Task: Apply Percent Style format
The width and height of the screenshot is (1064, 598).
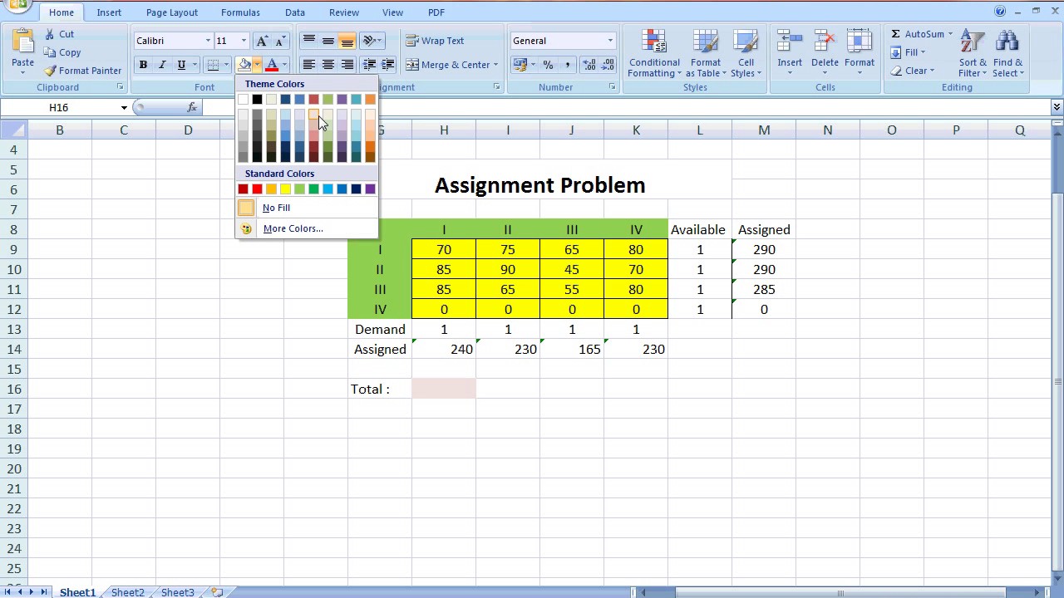Action: click(x=548, y=65)
